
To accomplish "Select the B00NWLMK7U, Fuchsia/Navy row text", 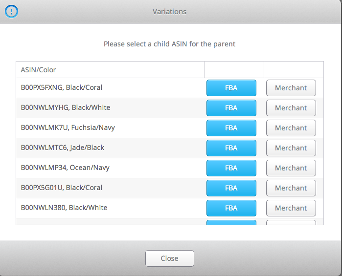I will click(x=68, y=127).
